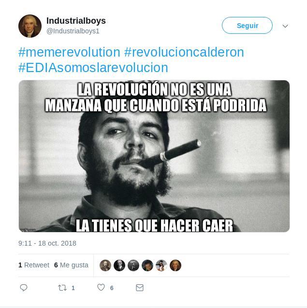Viewport: 307px width, 308px height.
Task: Click the reply speech bubble icon
Action: [x=24, y=288]
